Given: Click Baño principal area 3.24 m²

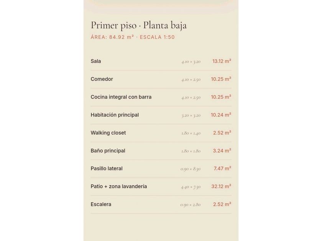Looking at the screenshot, I should [x=222, y=151].
